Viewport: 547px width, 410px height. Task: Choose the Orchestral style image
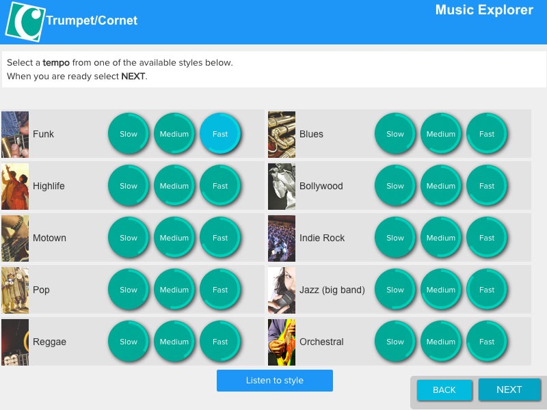(x=282, y=342)
